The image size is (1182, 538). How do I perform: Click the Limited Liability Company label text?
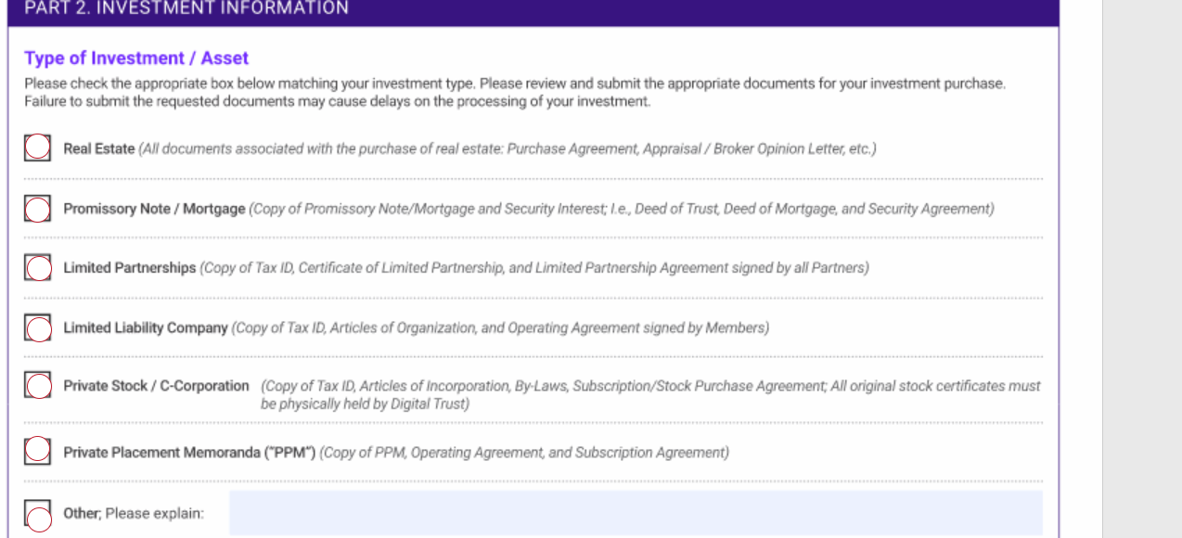point(146,327)
